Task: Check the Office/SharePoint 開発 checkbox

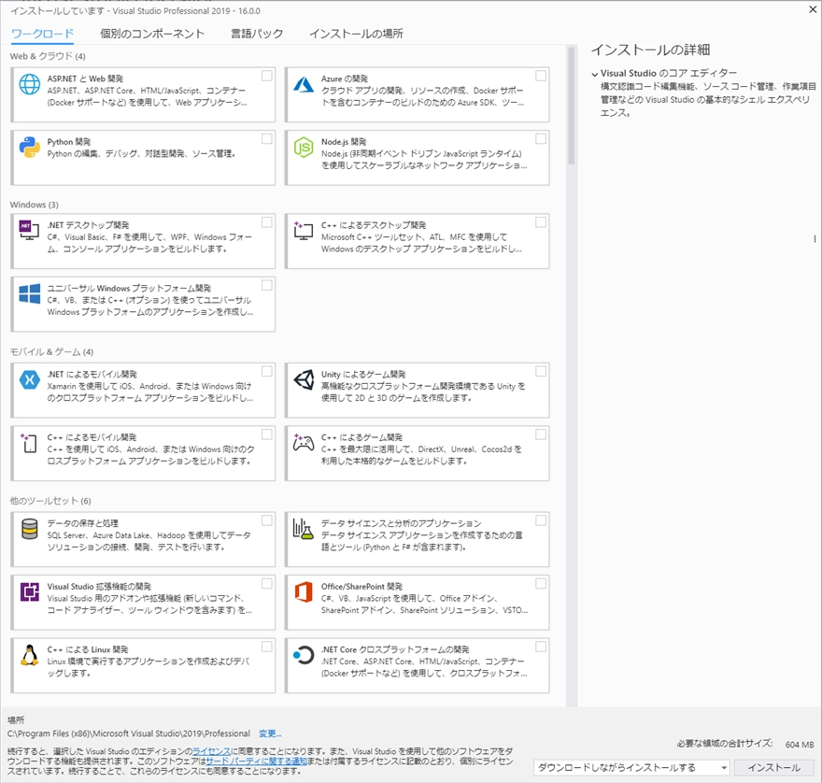Action: (541, 584)
